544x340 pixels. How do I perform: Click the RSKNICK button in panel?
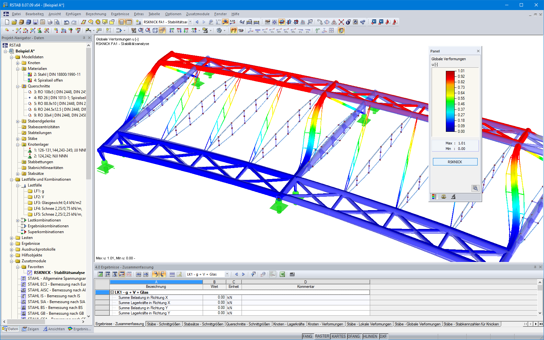point(455,162)
